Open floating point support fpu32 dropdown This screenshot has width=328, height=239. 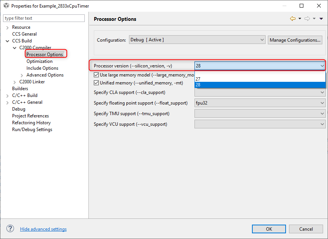coord(260,103)
